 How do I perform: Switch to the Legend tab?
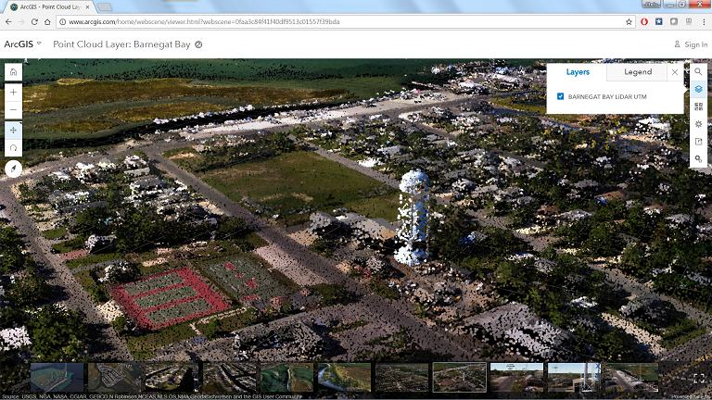(x=638, y=72)
